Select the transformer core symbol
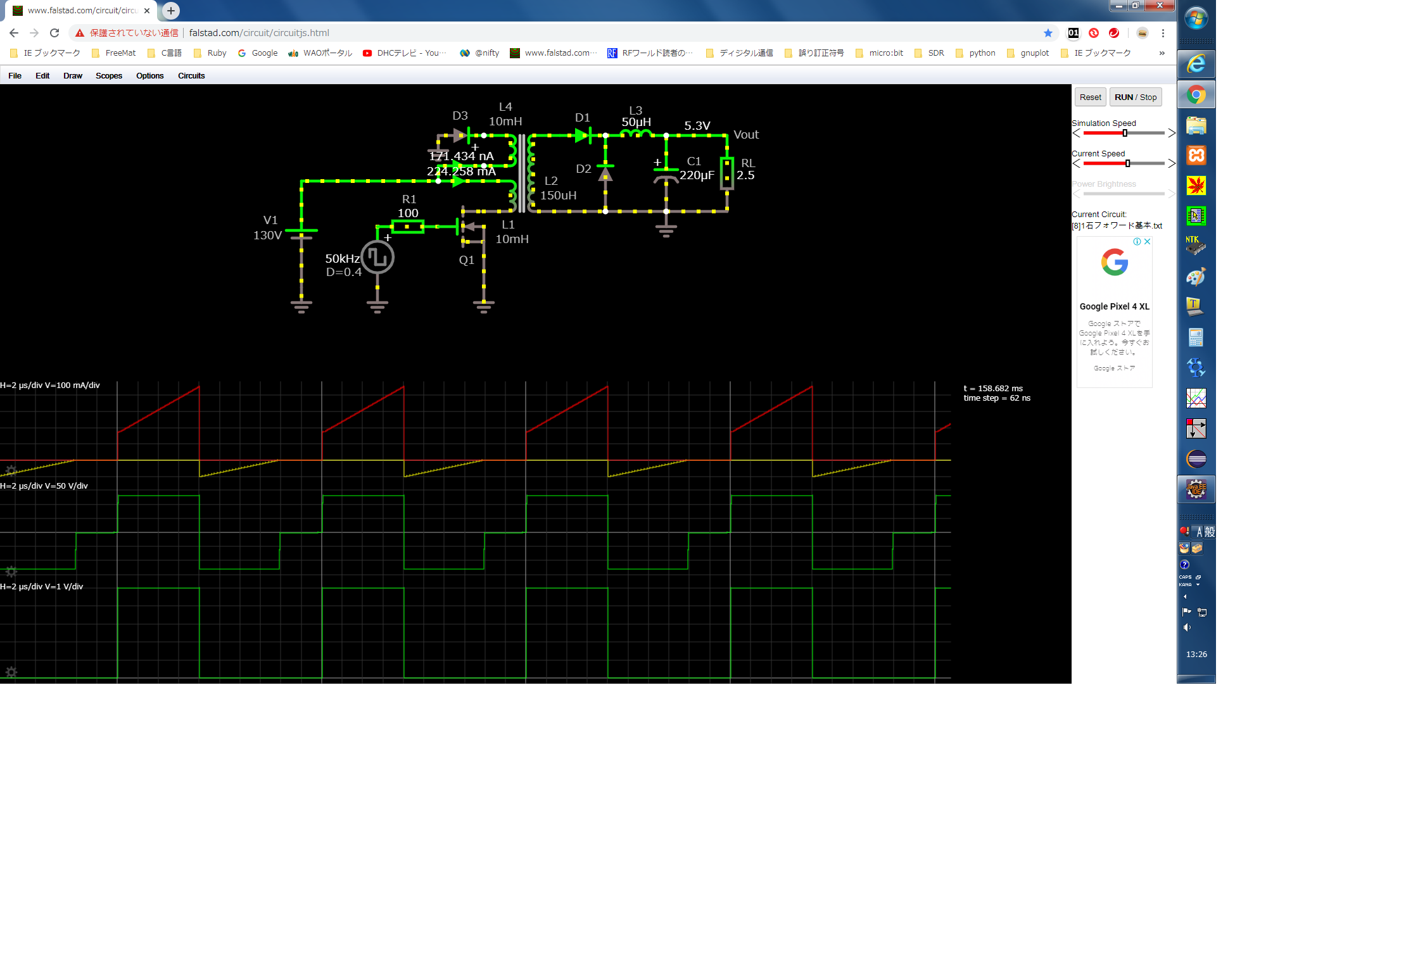Viewport: 1425px width, 966px height. [522, 173]
